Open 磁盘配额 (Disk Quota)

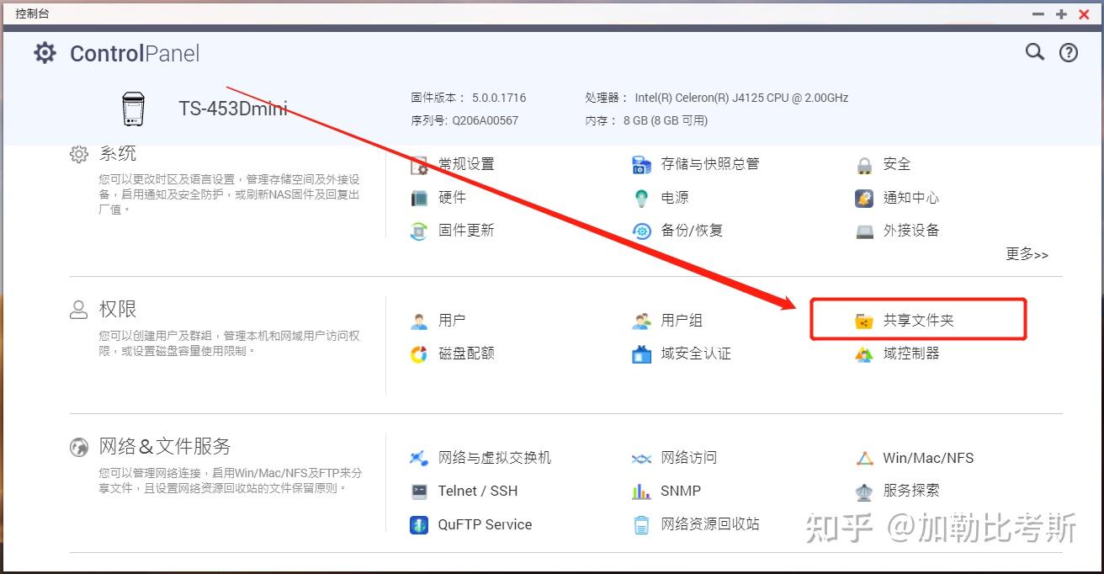tap(468, 353)
